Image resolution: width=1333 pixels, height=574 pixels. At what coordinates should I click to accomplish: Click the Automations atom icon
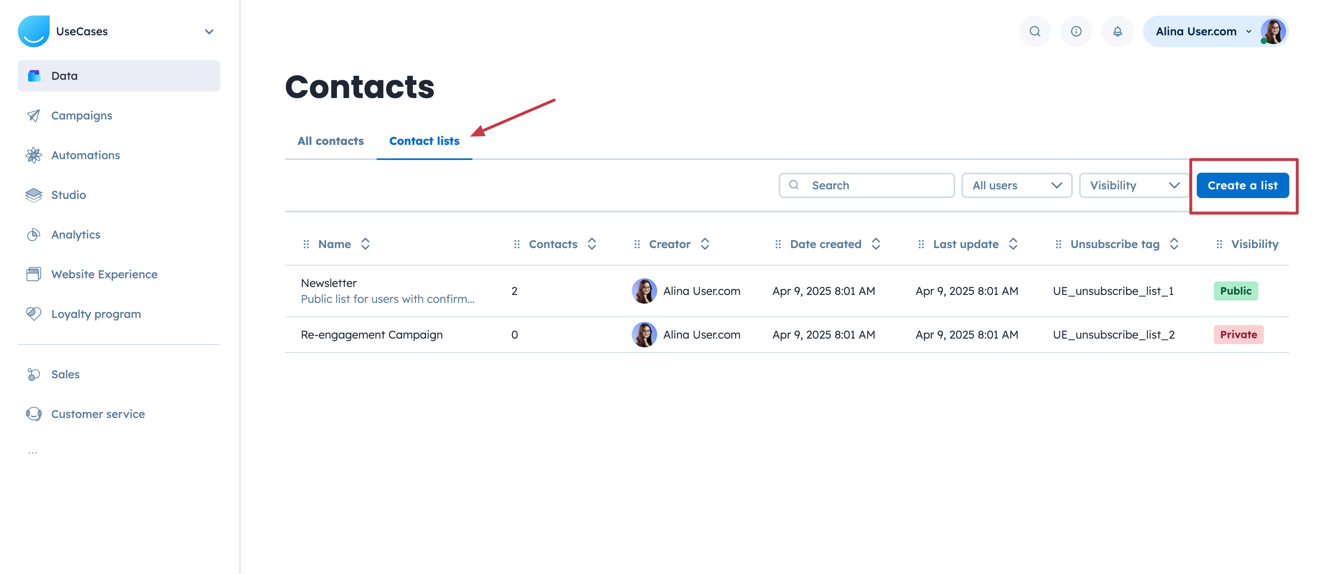(x=34, y=155)
